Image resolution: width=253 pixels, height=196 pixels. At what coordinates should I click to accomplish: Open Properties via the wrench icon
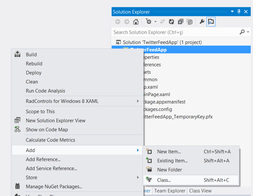pos(202,22)
